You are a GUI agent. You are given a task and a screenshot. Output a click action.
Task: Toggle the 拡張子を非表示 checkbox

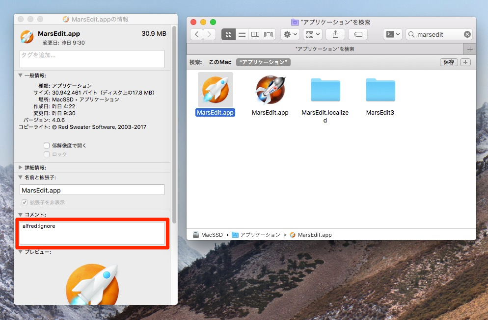[x=25, y=202]
